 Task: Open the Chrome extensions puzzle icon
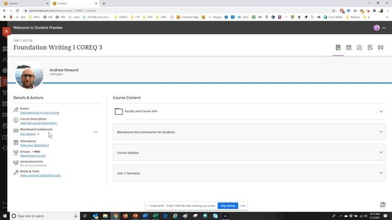(x=374, y=11)
